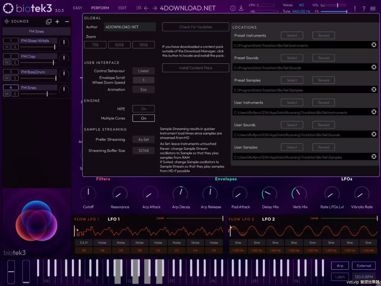Click the Vibrato Rate knob

coord(362,194)
